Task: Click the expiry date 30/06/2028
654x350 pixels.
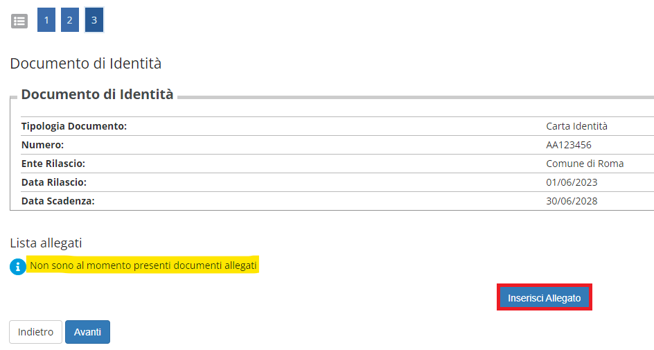Action: 572,201
